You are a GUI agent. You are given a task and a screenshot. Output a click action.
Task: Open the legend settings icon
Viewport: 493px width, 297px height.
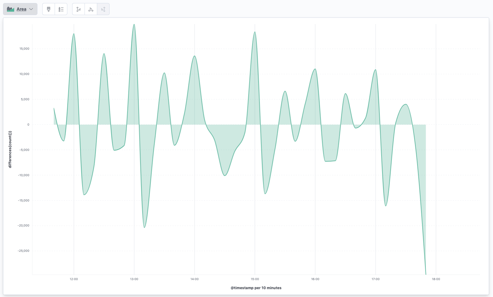tap(61, 9)
